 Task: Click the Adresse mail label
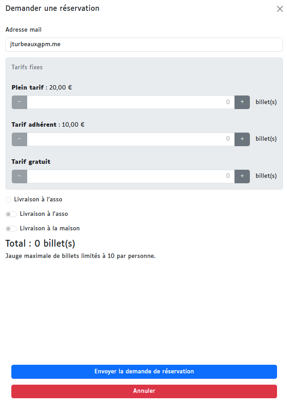[24, 30]
